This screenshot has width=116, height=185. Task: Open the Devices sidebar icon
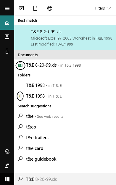pyautogui.click(x=7, y=51)
